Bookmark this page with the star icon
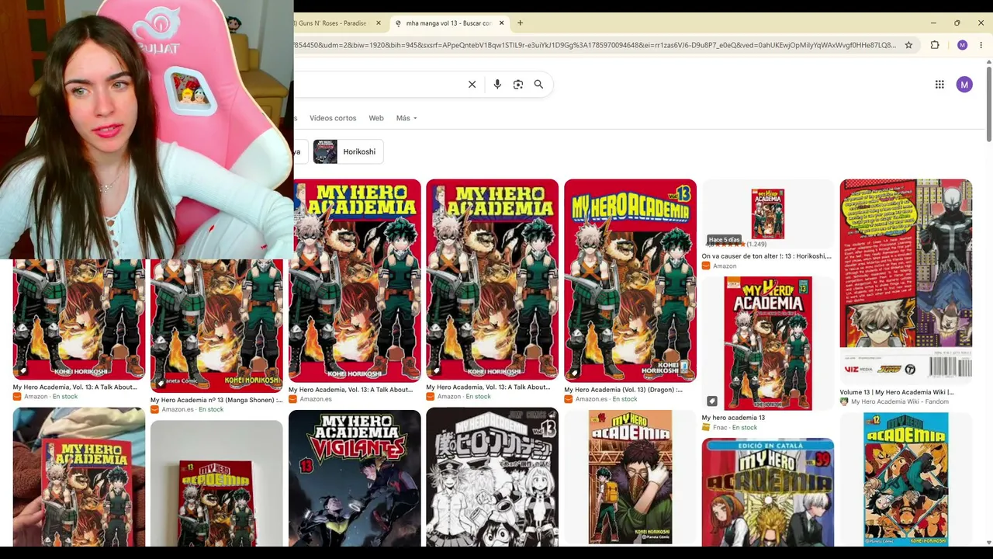The height and width of the screenshot is (559, 993). (x=908, y=45)
